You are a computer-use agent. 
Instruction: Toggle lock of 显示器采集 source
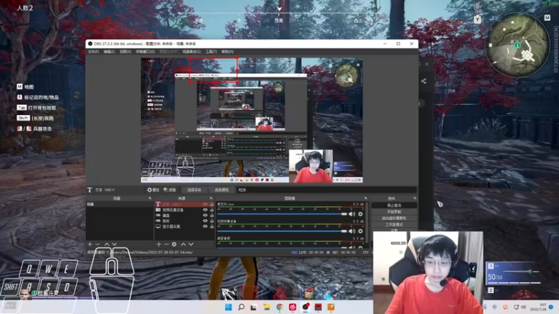[212, 226]
